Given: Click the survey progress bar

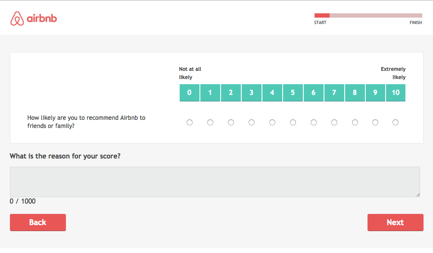Looking at the screenshot, I should click(x=368, y=15).
